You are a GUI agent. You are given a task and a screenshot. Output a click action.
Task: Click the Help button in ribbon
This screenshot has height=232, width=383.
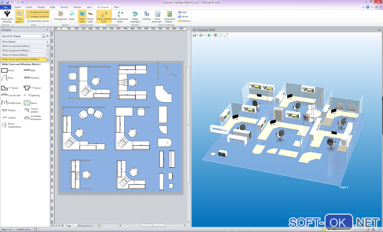tap(182, 12)
